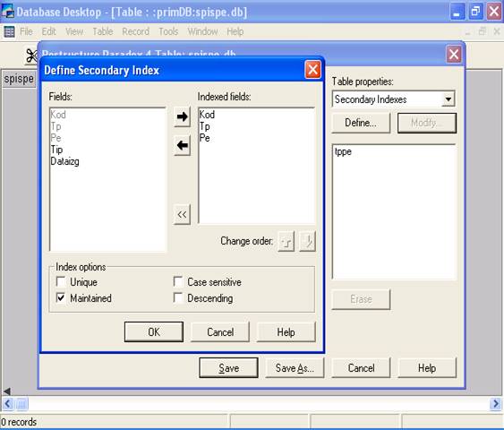This screenshot has height=430, width=504.
Task: Remove indexed field with left arrow button
Action: point(183,145)
